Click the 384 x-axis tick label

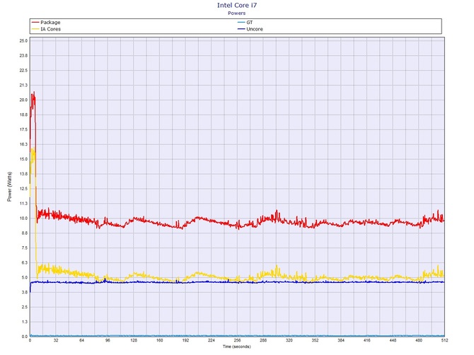coord(341,340)
